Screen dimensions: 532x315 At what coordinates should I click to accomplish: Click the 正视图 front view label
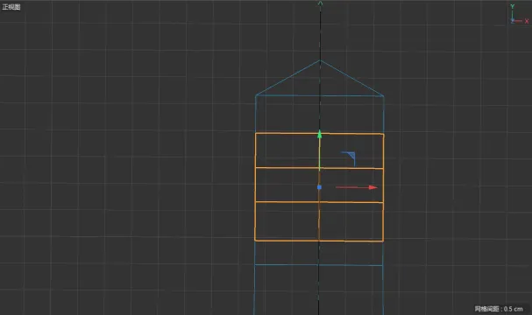[x=11, y=7]
